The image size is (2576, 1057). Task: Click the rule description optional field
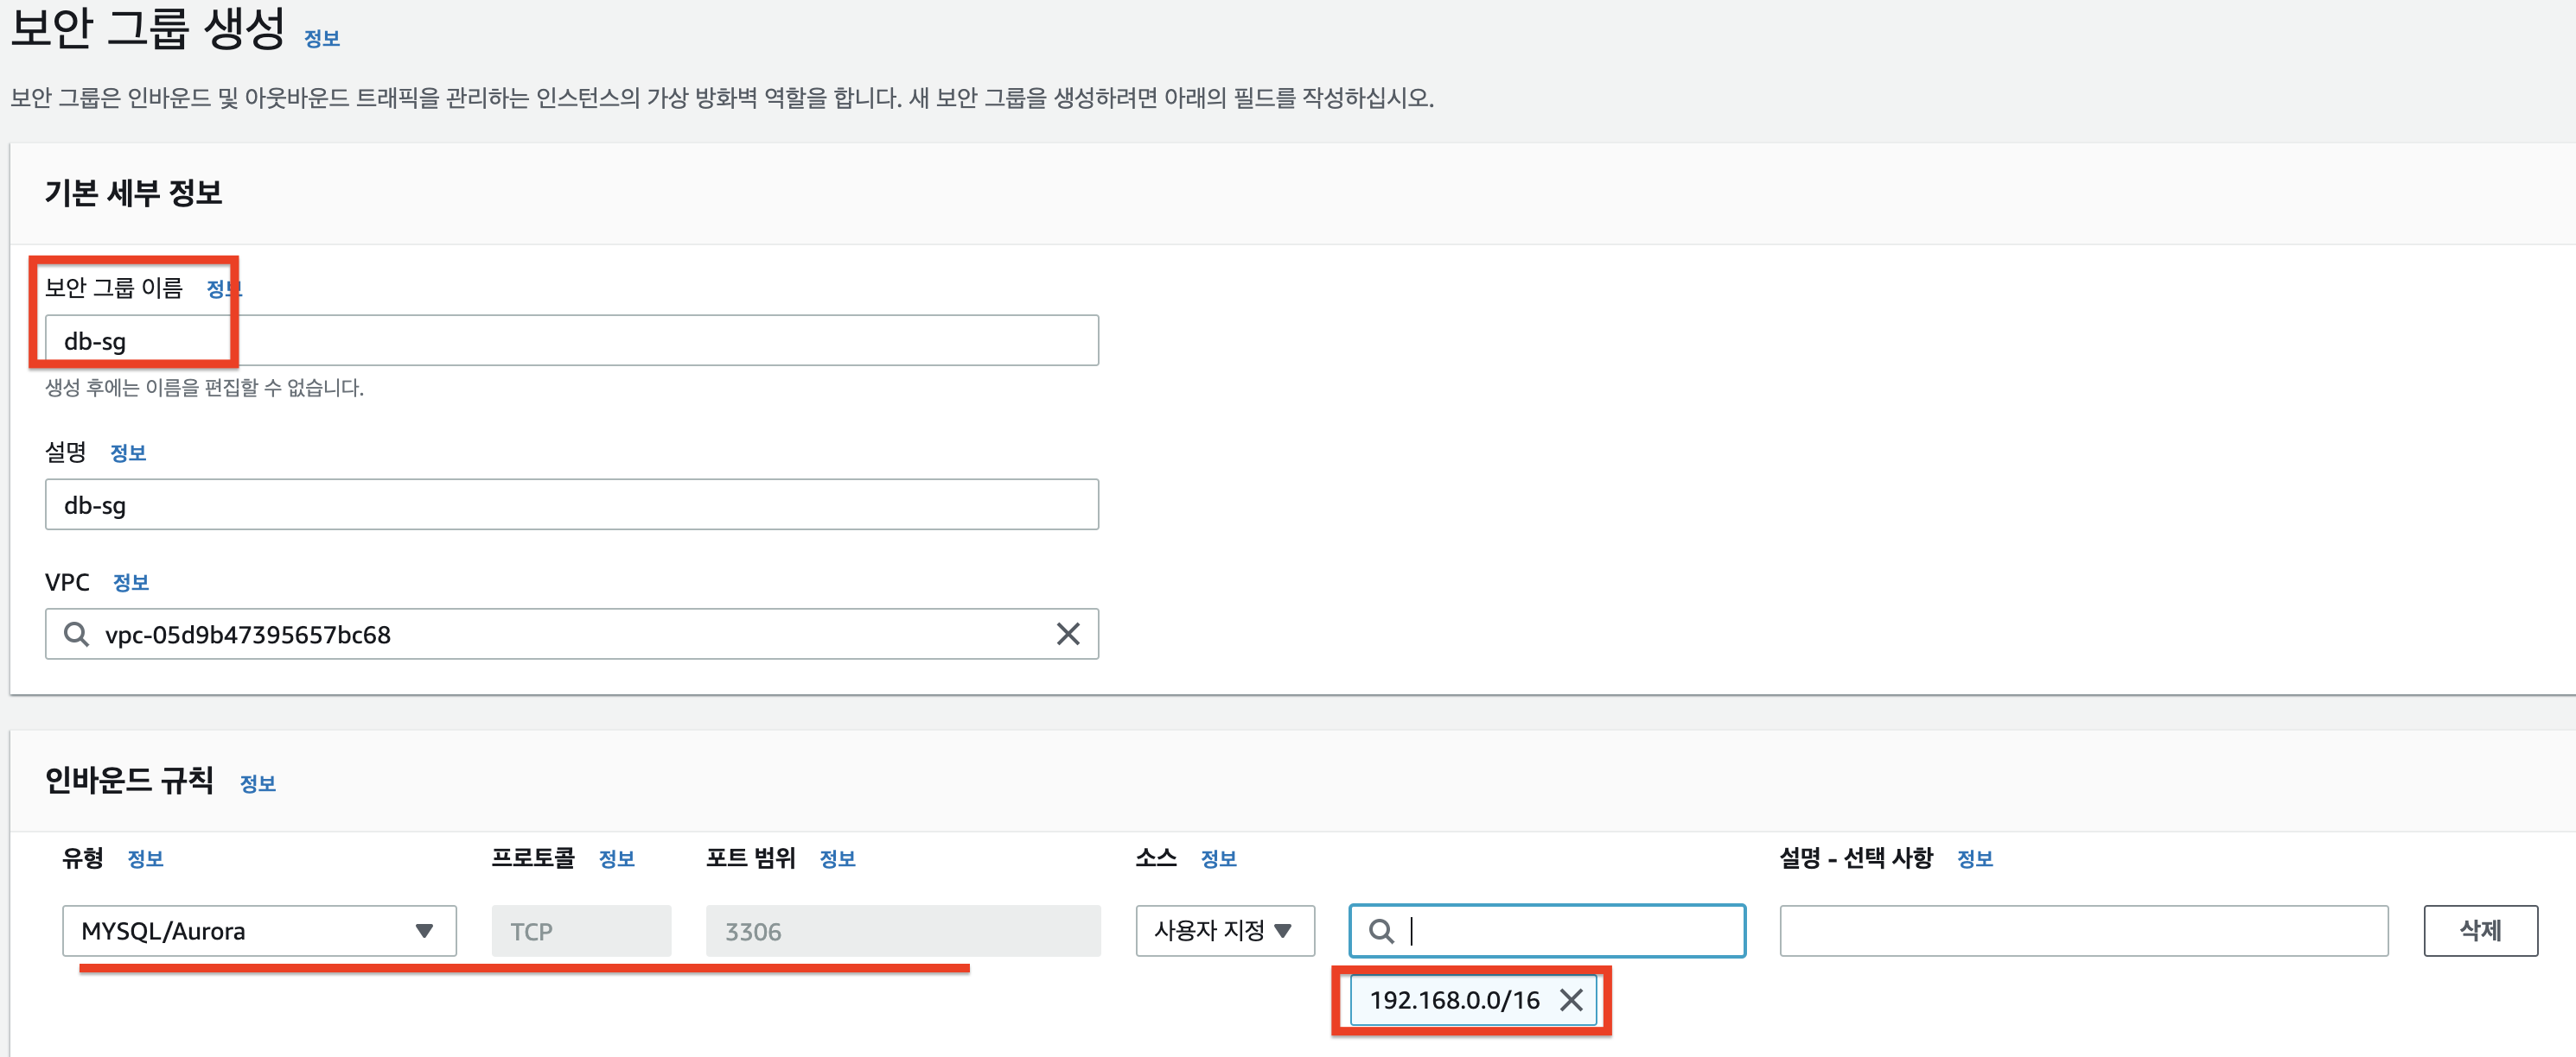click(x=2083, y=930)
